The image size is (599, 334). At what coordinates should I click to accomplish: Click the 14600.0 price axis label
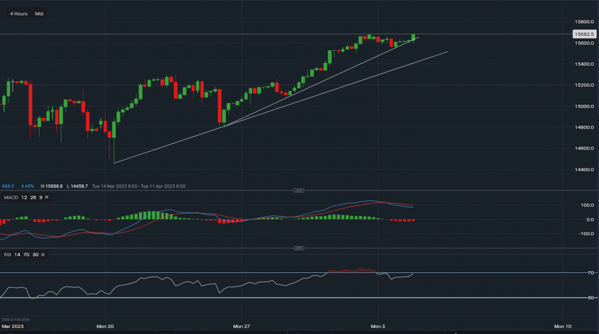pyautogui.click(x=585, y=148)
